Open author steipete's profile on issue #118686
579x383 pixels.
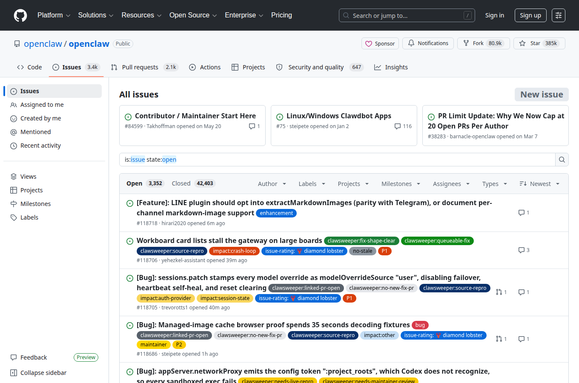click(x=171, y=354)
